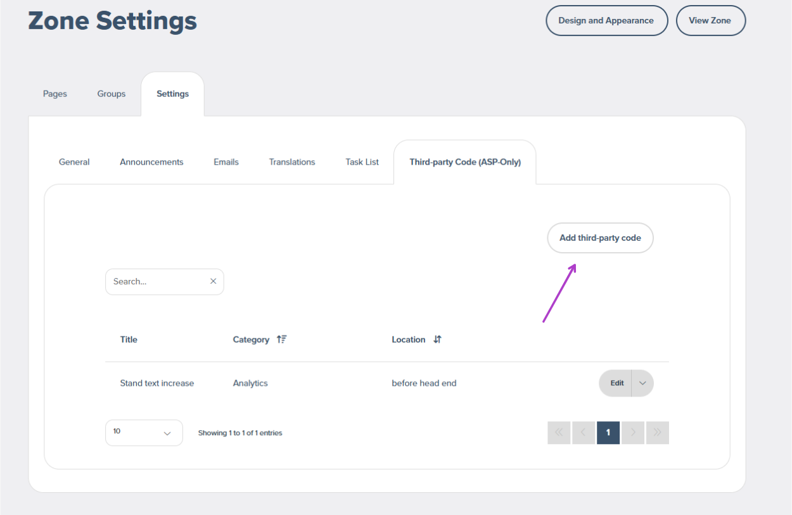This screenshot has width=792, height=515.
Task: Expand the dropdown arrow beside the Edit button
Action: pos(642,383)
